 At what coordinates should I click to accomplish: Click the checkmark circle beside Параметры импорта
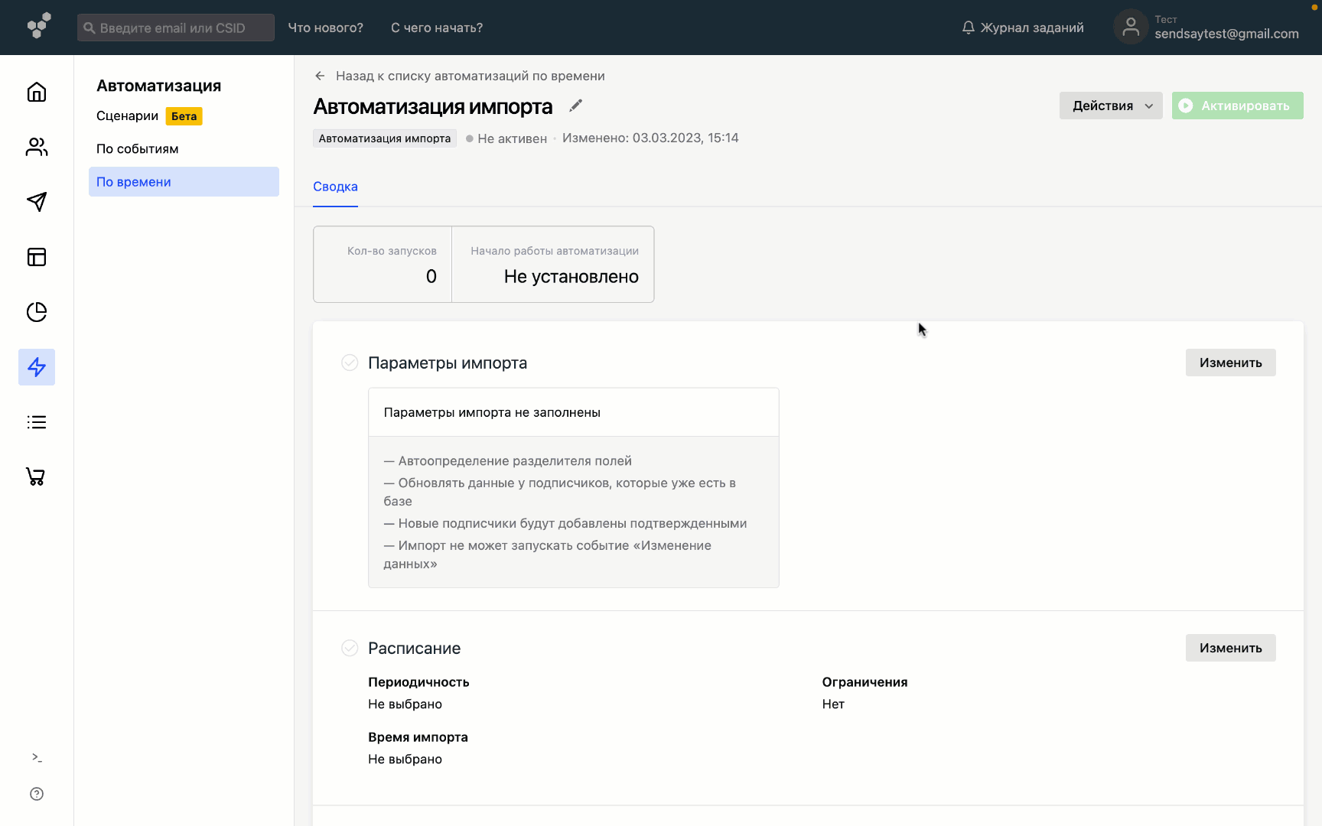[x=350, y=363]
